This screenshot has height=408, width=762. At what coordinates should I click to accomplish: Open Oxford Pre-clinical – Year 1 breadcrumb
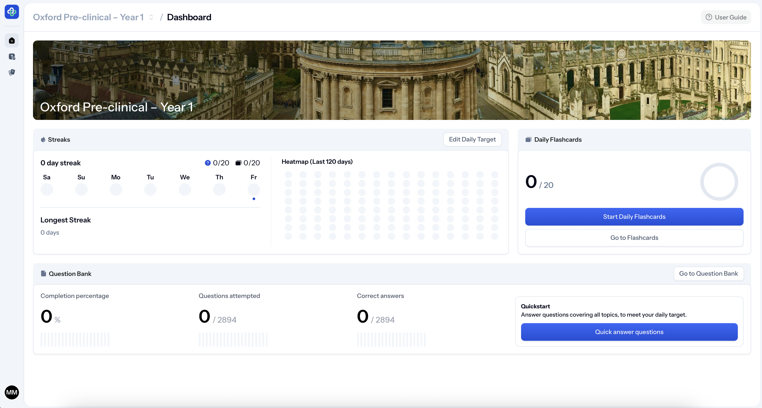(x=88, y=17)
